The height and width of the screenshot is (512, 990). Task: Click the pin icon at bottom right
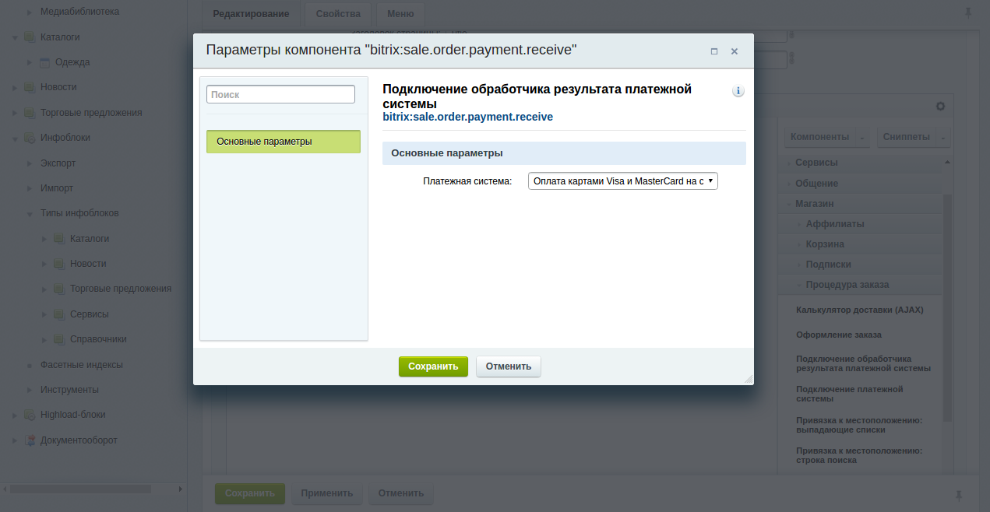click(959, 495)
